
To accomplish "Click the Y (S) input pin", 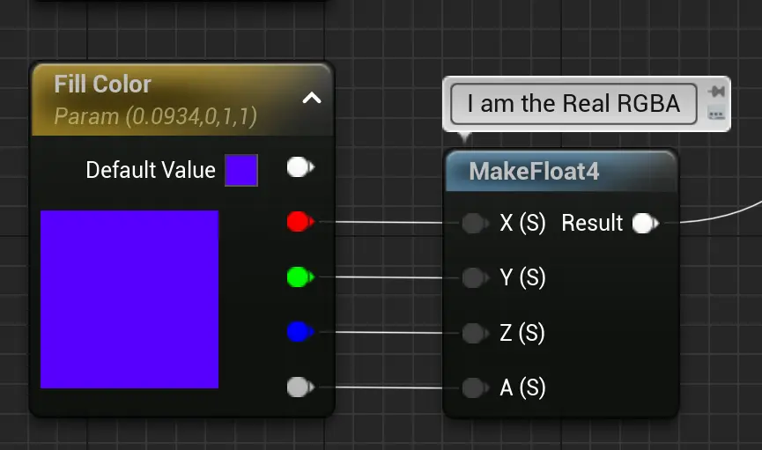I will (475, 278).
